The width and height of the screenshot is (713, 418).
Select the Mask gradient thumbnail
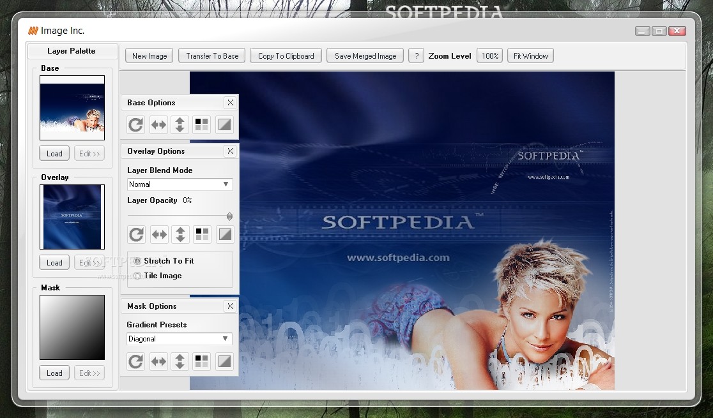[72, 327]
